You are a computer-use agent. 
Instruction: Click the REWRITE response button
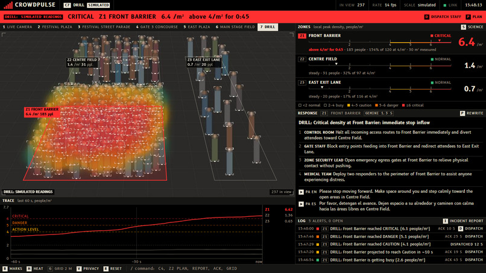coord(472,113)
